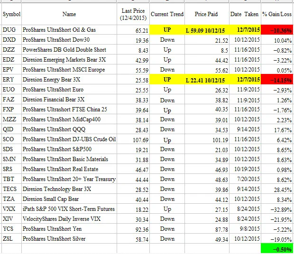Select VelocityShares Daily Inverse VIX name
Viewport: 294px width, 254px height.
(69, 218)
